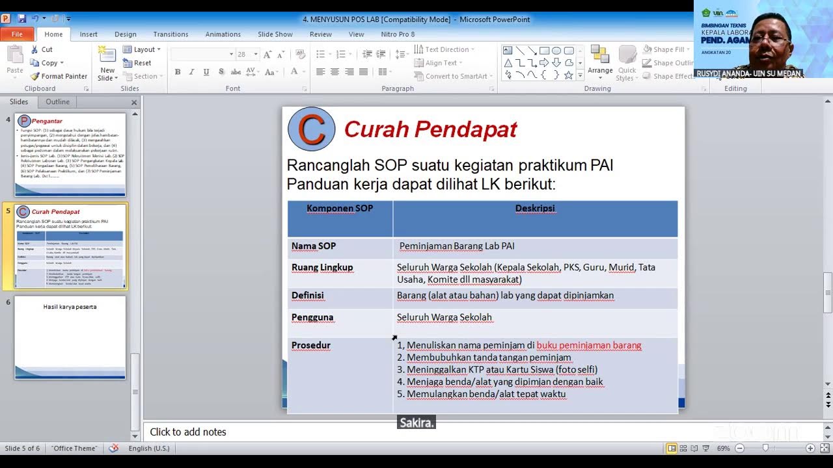Image resolution: width=833 pixels, height=468 pixels.
Task: Click the Office Theme status label
Action: point(74,448)
